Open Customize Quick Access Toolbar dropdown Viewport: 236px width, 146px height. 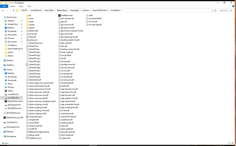12,3
